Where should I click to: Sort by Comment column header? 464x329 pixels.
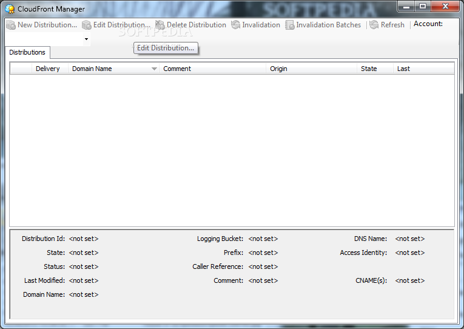[x=212, y=69]
